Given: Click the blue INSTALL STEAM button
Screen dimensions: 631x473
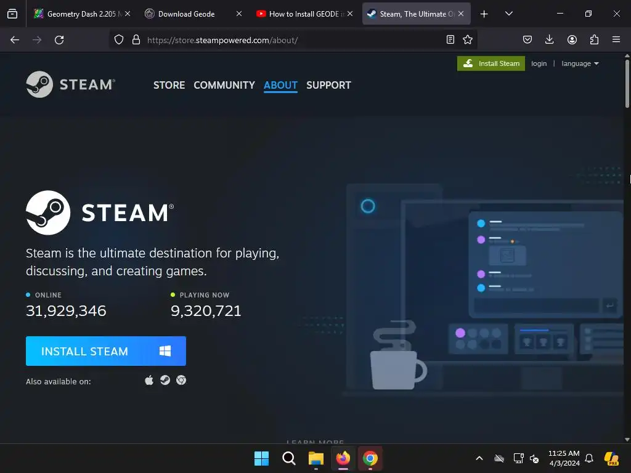Looking at the screenshot, I should (x=106, y=351).
